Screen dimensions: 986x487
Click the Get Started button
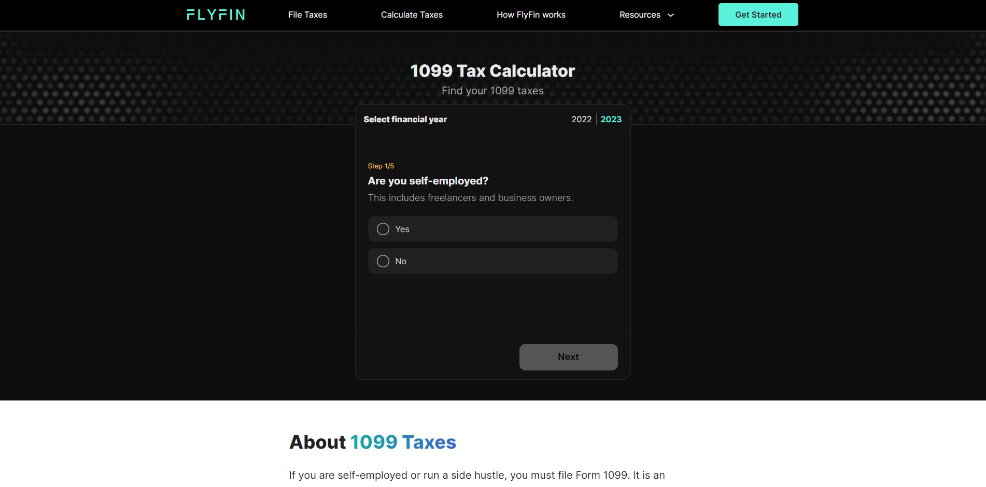[x=758, y=15]
